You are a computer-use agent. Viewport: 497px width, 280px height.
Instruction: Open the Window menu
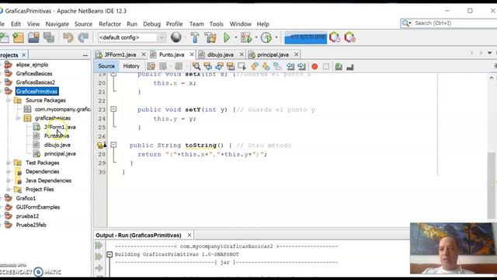(240, 24)
